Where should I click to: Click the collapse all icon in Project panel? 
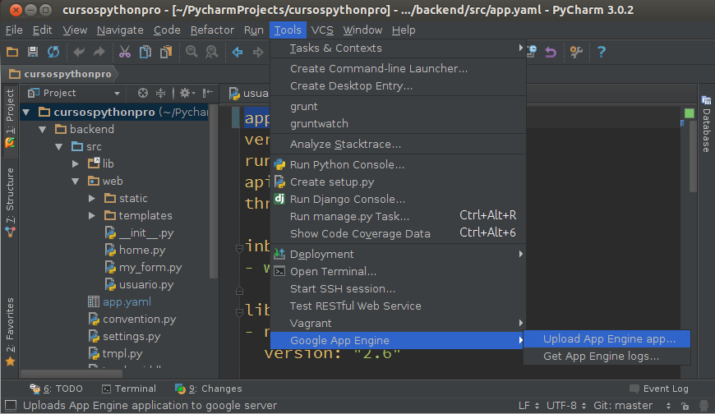point(160,93)
